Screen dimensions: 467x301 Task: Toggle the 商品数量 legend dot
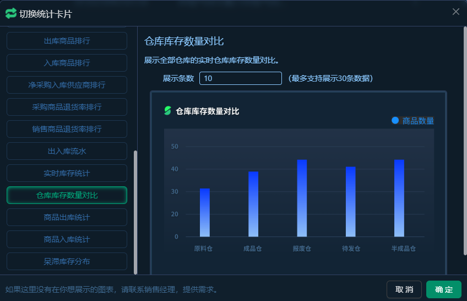coord(395,120)
